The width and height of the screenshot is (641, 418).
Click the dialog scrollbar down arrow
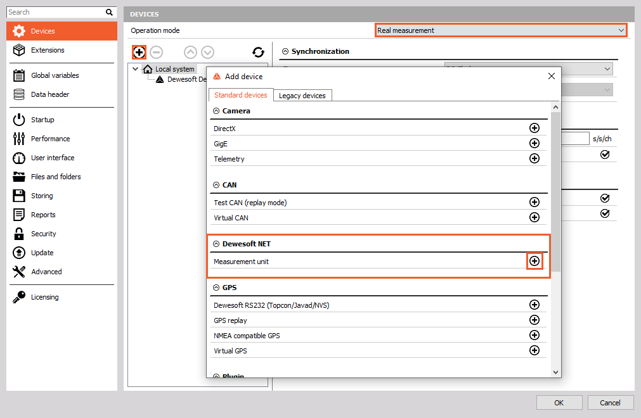tap(555, 372)
